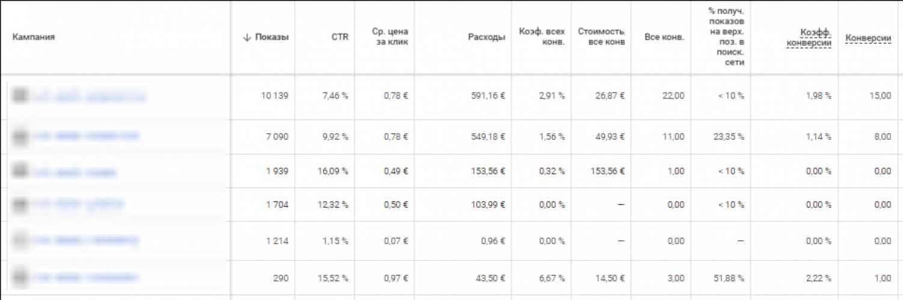The width and height of the screenshot is (903, 300).
Task: Open campaign link in the 591,16 € spend row
Action: pyautogui.click(x=89, y=96)
